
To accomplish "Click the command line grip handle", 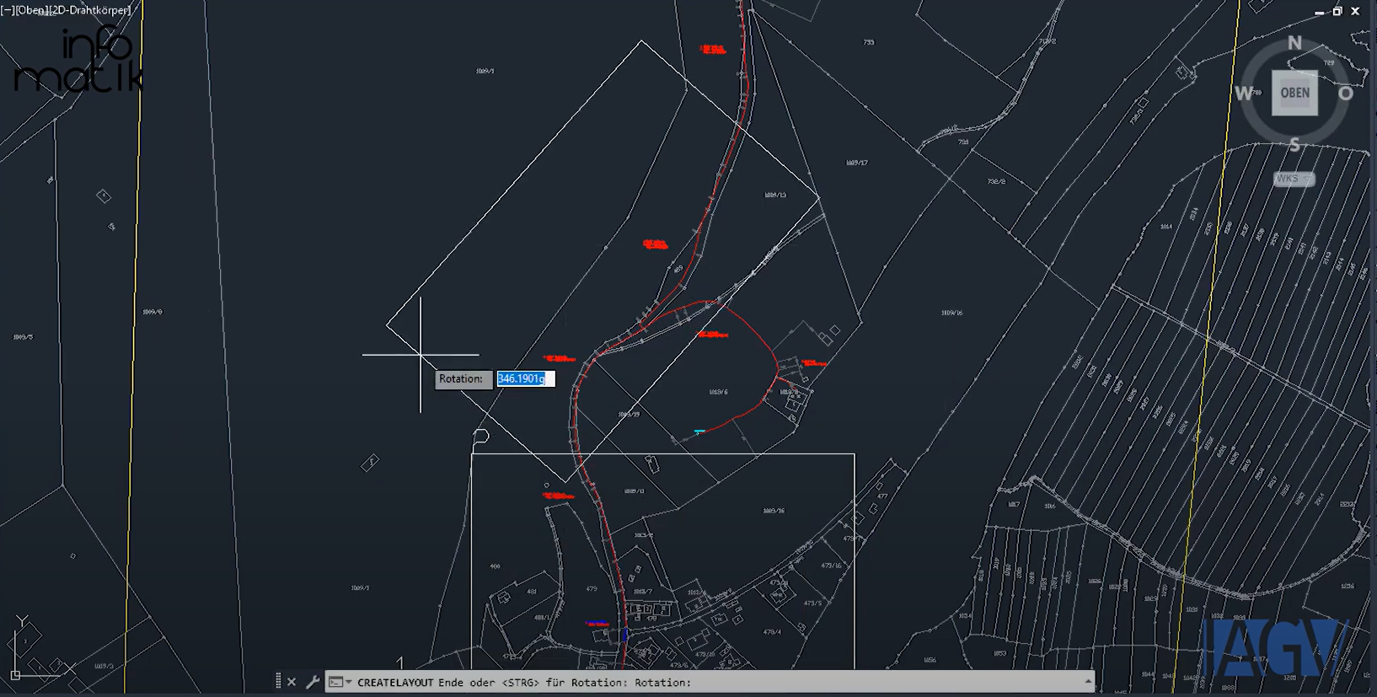I will [x=277, y=682].
